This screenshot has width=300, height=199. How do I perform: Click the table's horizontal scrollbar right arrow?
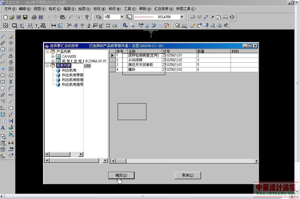tap(256, 161)
